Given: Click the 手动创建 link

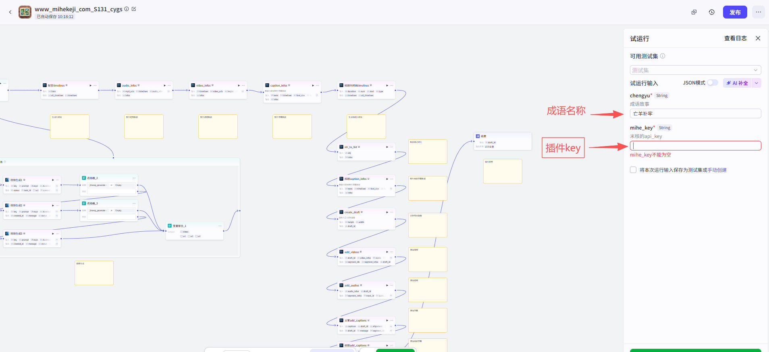Looking at the screenshot, I should [x=717, y=170].
